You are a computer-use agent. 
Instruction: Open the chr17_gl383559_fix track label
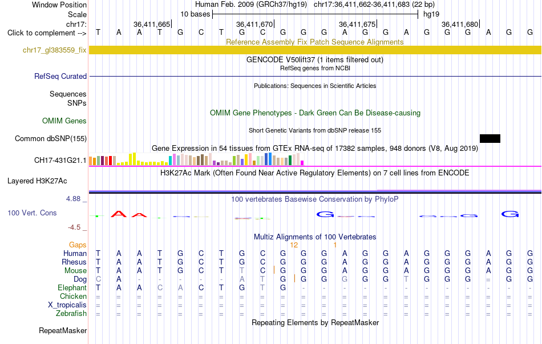pos(54,50)
